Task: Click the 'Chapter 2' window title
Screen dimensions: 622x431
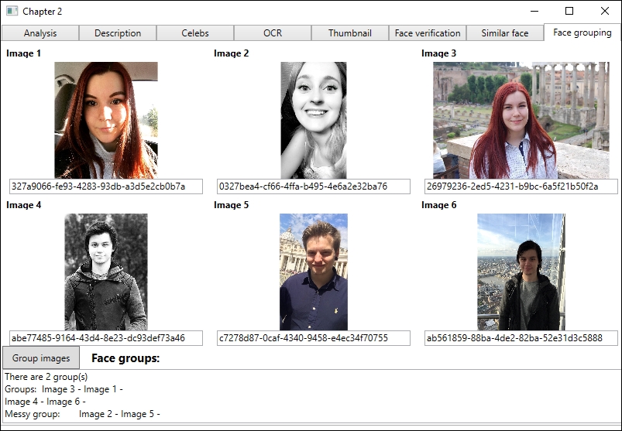Action: tap(43, 12)
